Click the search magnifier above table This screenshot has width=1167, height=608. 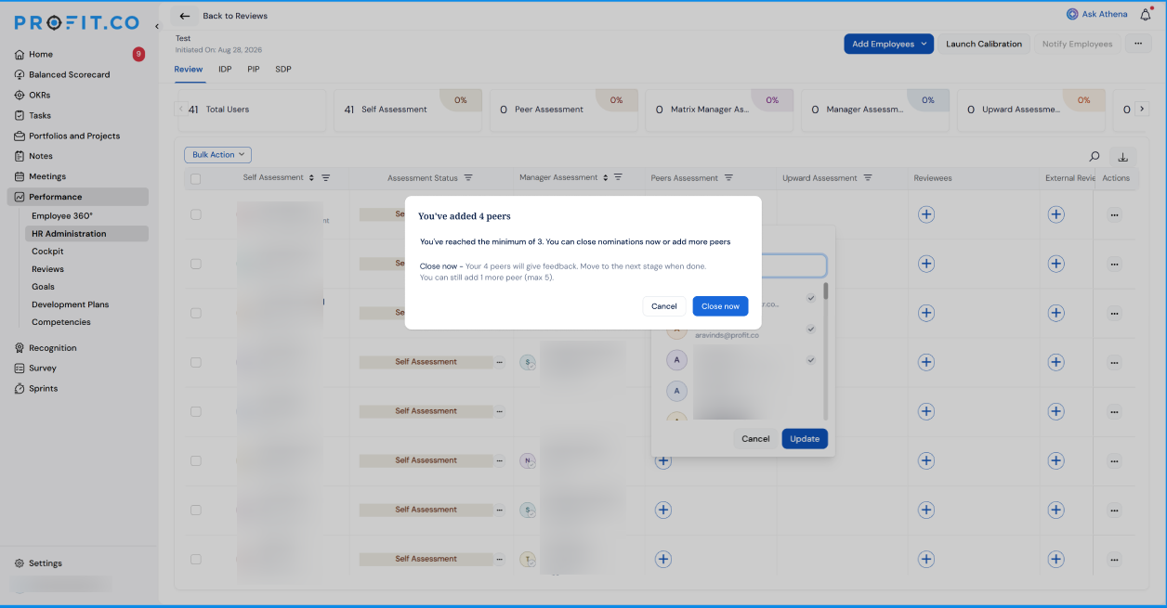1095,157
